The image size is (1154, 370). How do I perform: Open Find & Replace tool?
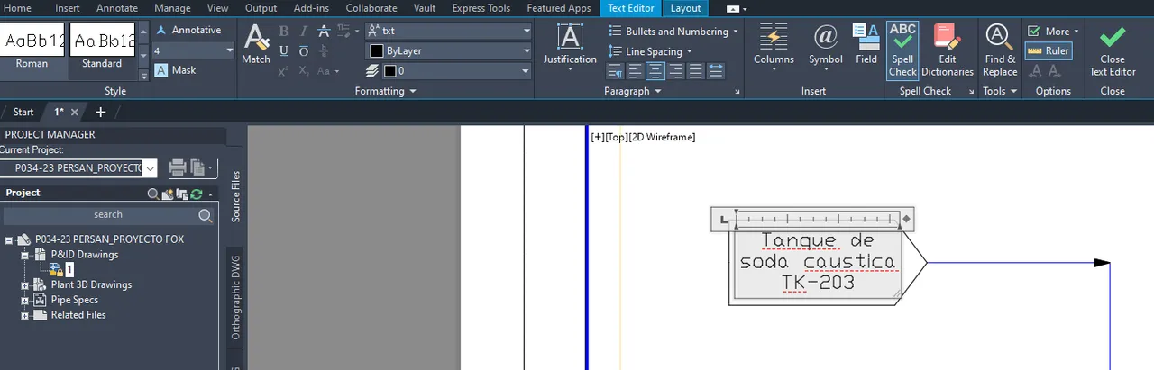click(x=1000, y=50)
